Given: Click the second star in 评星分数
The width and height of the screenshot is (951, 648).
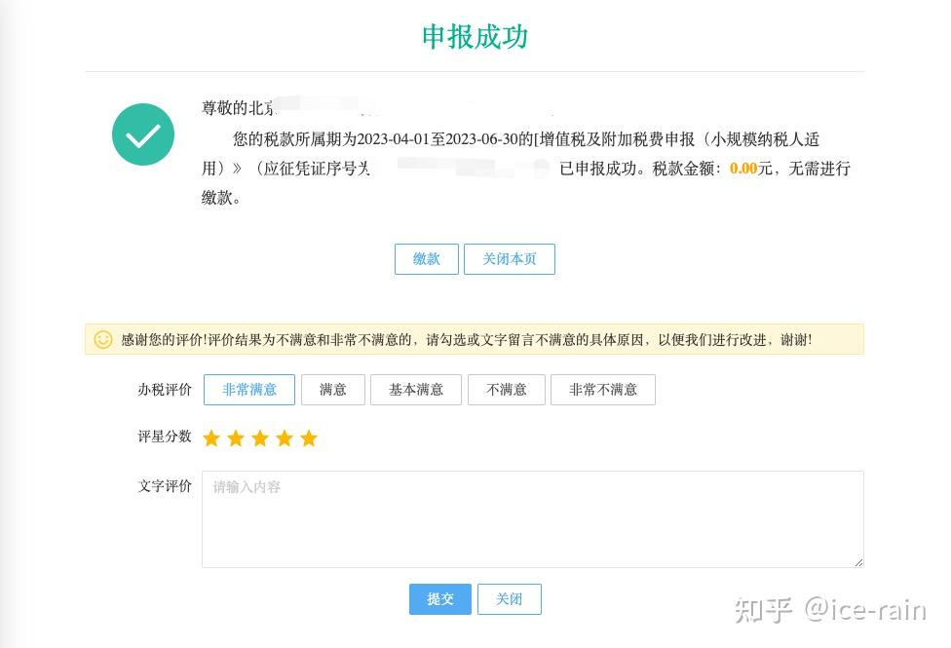Looking at the screenshot, I should pos(236,438).
